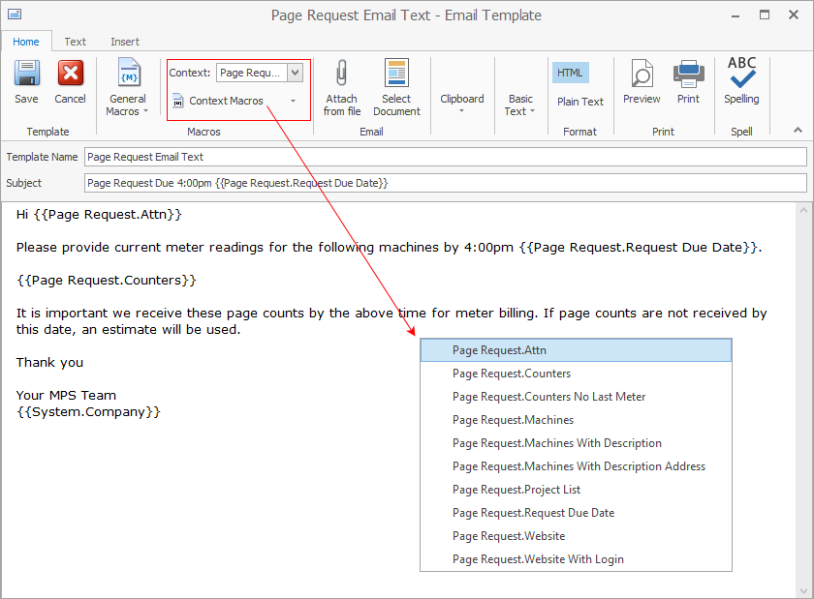This screenshot has width=814, height=599.
Task: Choose Page Request.Website With Login
Action: coord(538,559)
